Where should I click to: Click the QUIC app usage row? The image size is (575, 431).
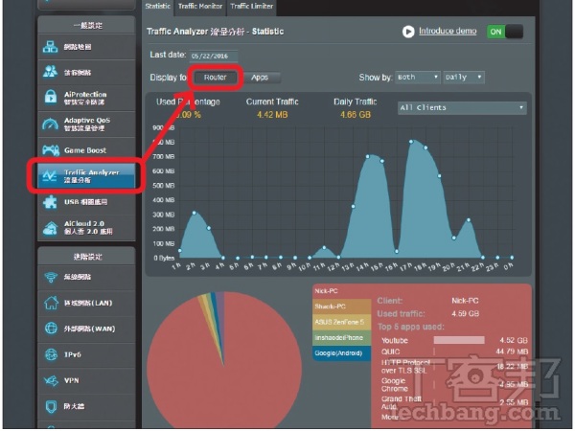(454, 352)
